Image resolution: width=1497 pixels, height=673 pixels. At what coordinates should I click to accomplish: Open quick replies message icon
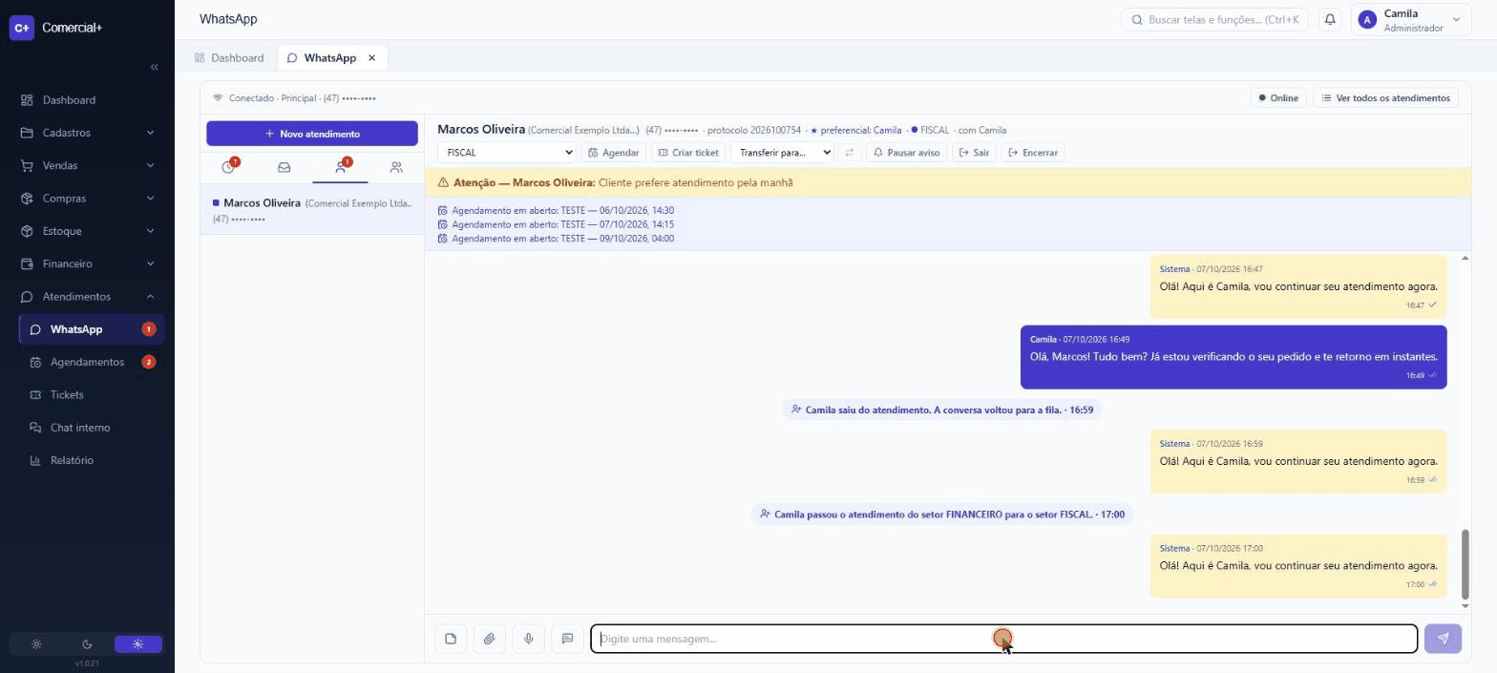(567, 639)
